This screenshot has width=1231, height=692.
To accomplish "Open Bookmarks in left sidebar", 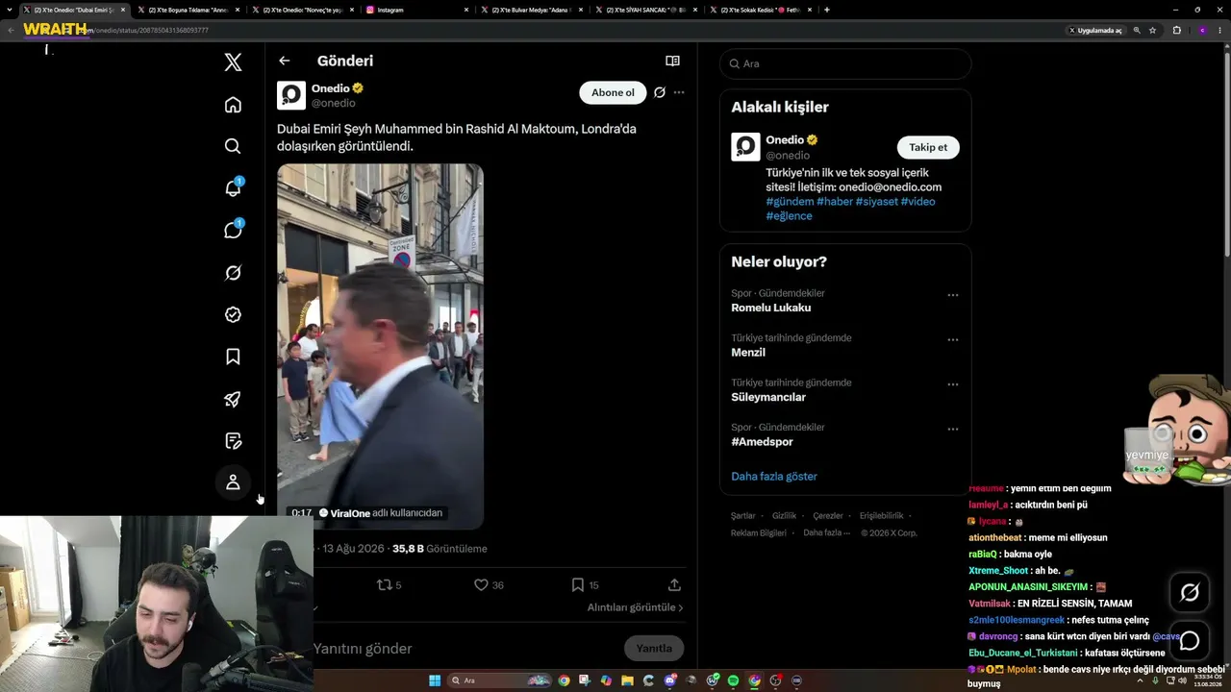I will click(x=233, y=357).
